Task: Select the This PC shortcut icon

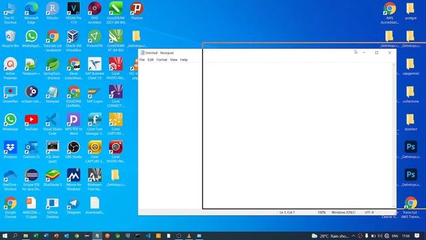Action: coord(11,13)
